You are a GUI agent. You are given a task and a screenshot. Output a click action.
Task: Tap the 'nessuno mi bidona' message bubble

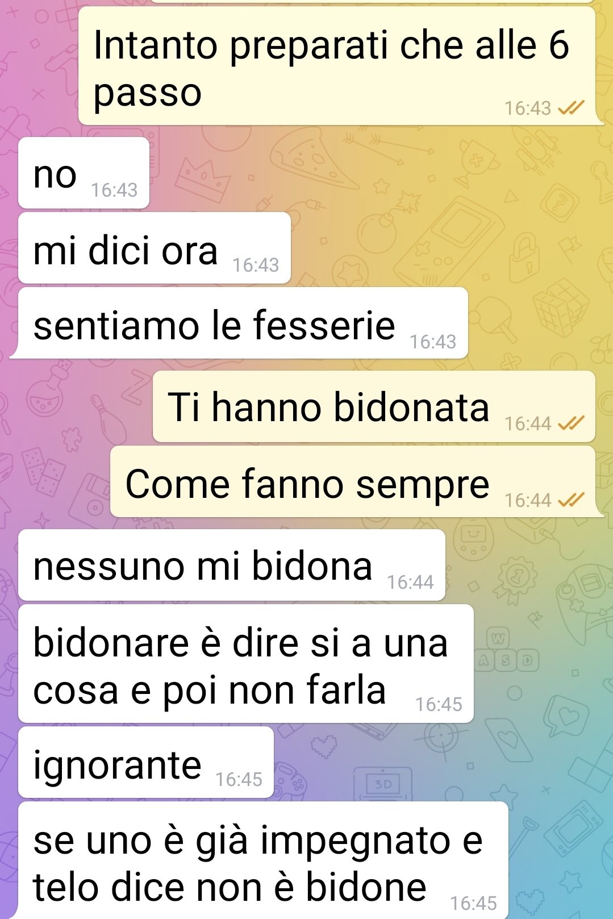tap(232, 565)
